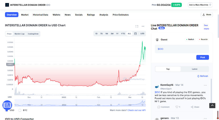Share KennSayHi's post
Image resolution: width=219 pixels, height=120 pixels.
tap(195, 107)
